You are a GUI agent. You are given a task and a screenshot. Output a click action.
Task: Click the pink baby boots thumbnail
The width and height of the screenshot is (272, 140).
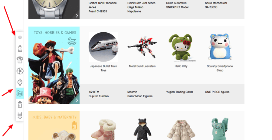(103, 129)
